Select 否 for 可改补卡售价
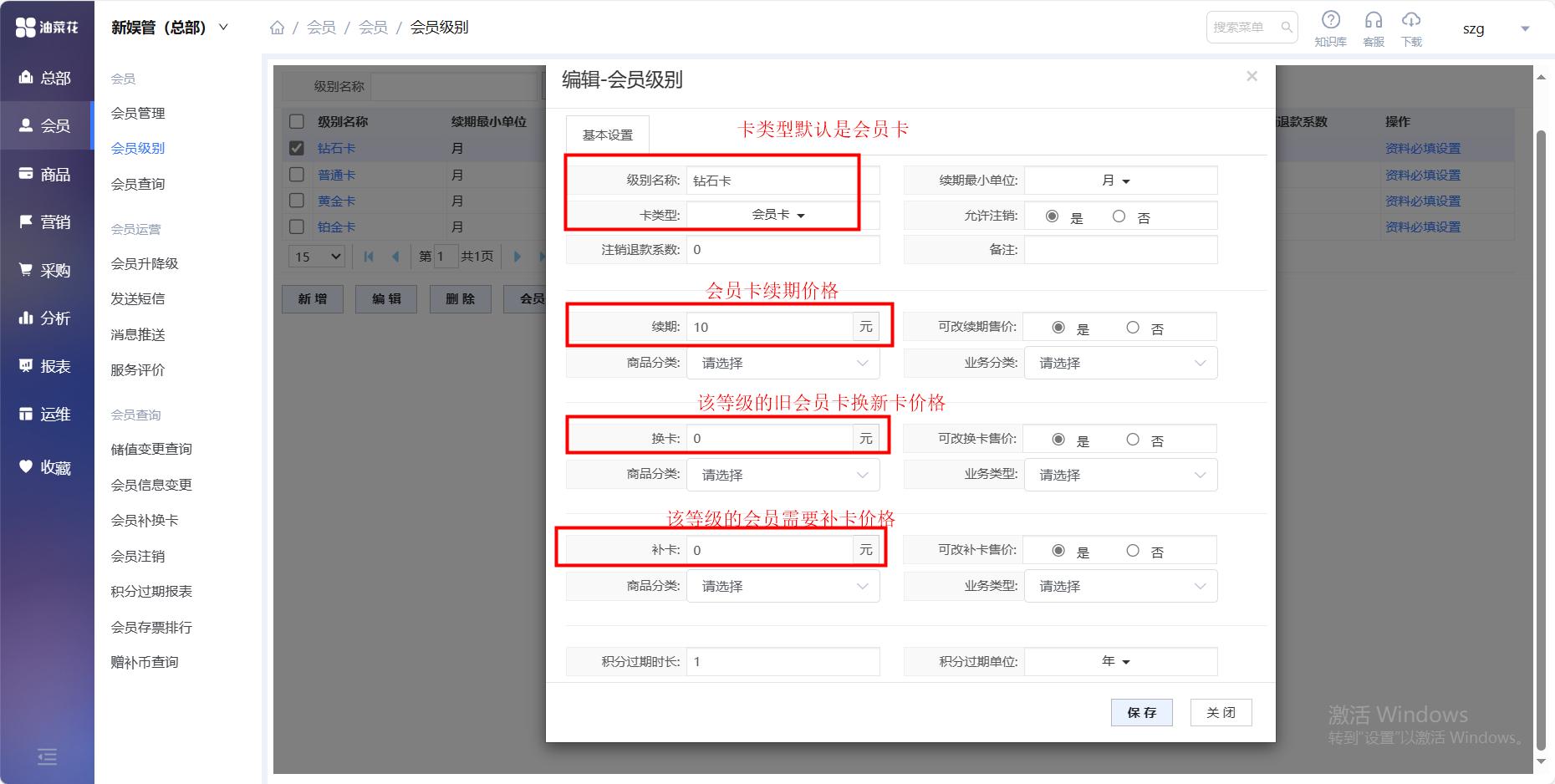Screen dimensions: 1555x784 point(1132,551)
